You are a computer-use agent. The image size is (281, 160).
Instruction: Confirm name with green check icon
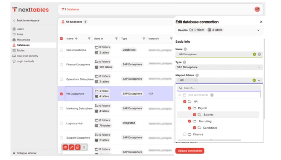tap(254, 54)
